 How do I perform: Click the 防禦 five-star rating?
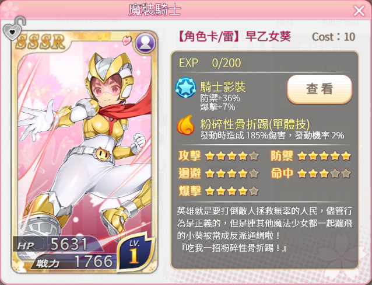click(311, 156)
